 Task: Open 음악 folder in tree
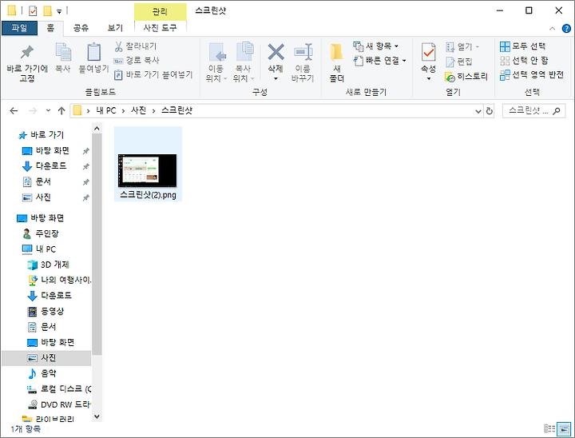[x=42, y=373]
